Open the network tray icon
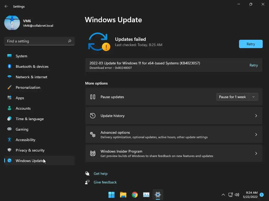The image size is (269, 201). click(x=230, y=195)
